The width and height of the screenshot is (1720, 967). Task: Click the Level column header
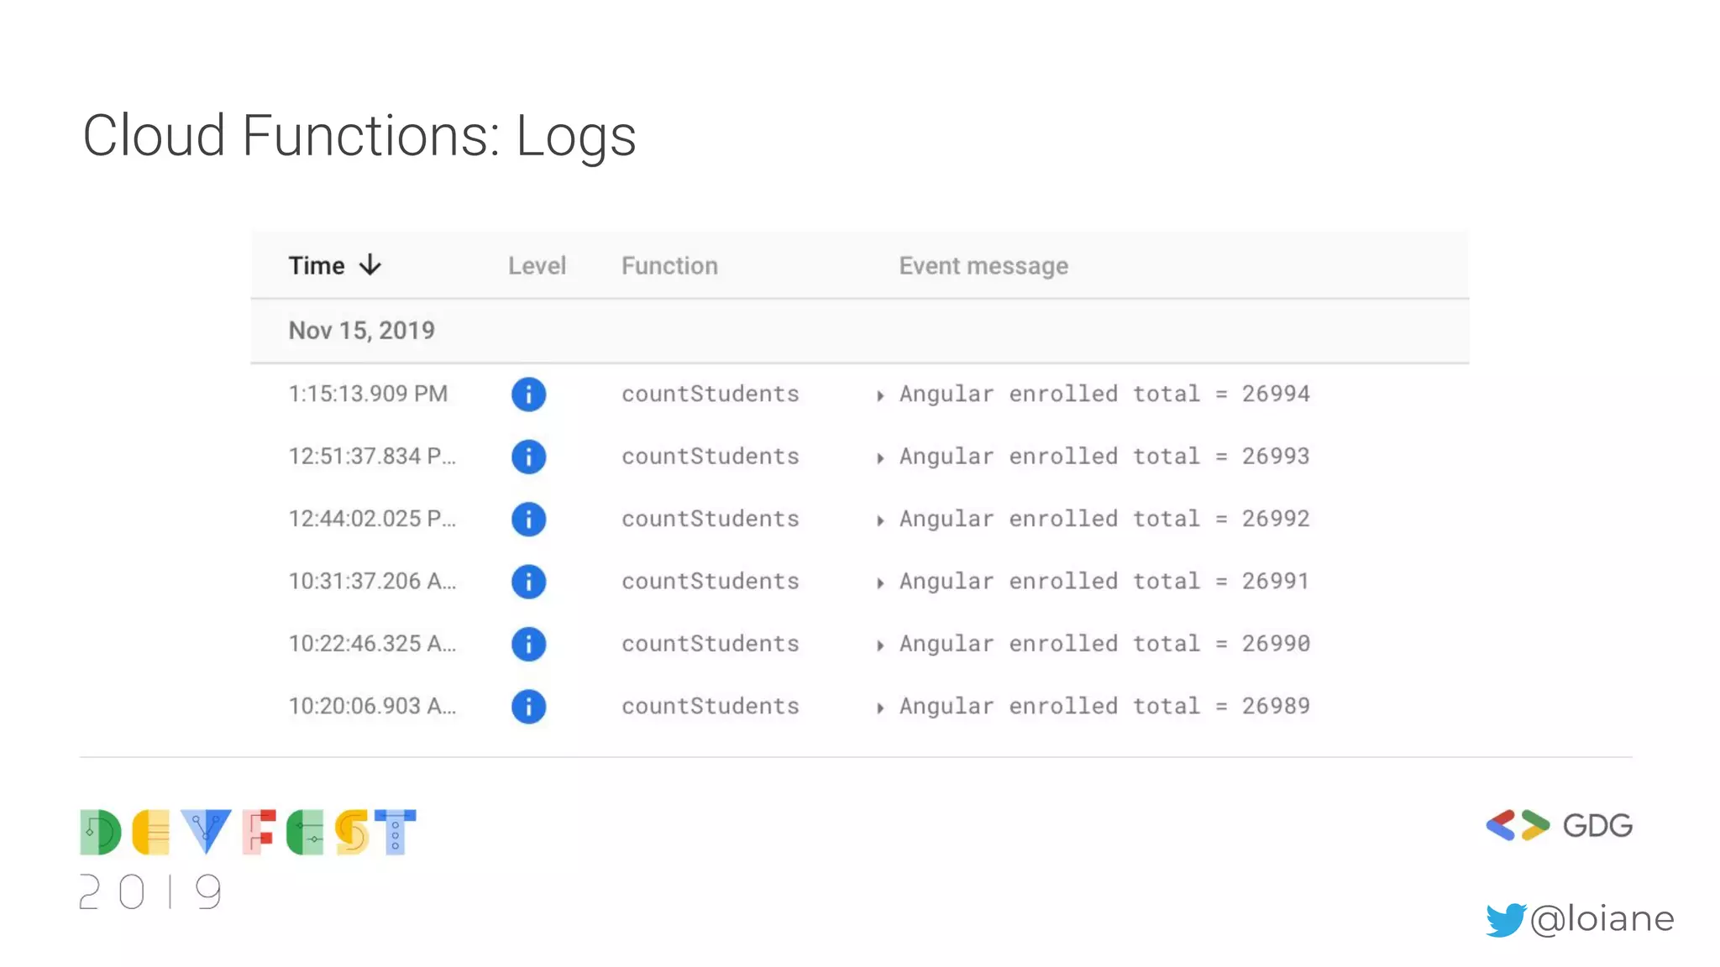(537, 265)
